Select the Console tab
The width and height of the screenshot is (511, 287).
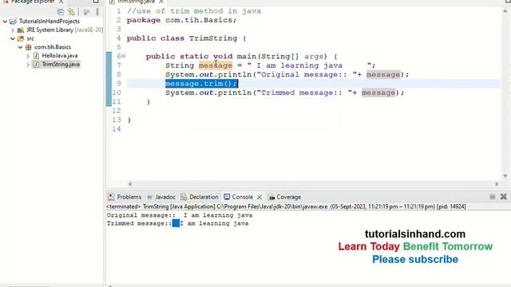pos(242,197)
